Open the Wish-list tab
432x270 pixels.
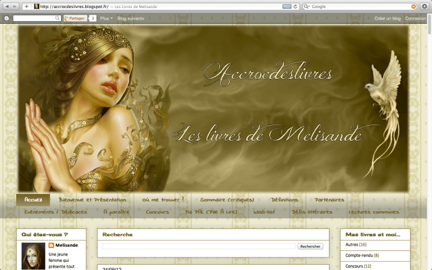(264, 212)
